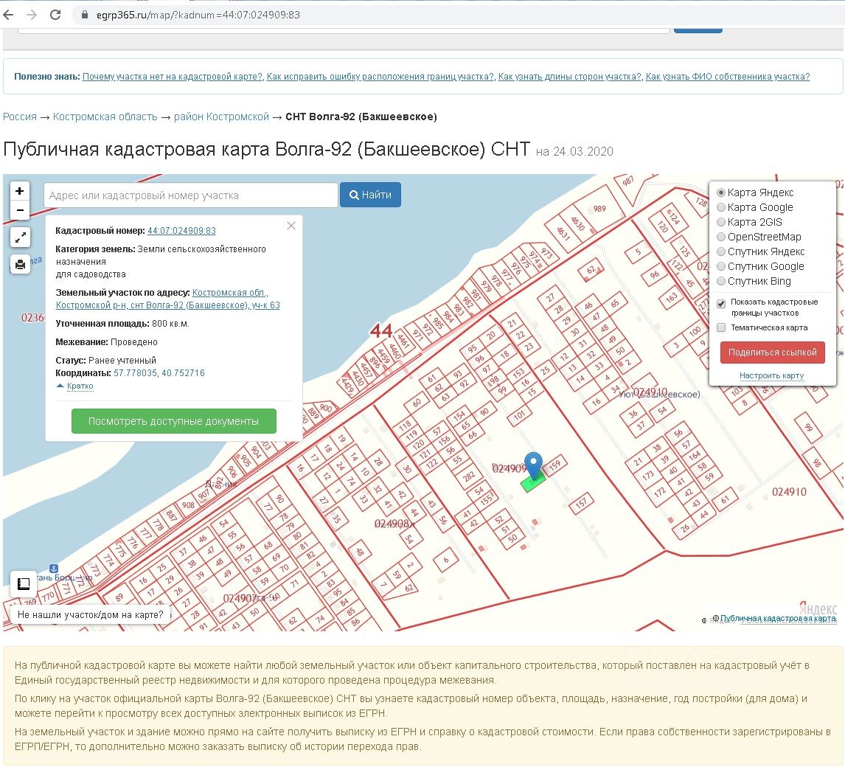Click parcel 989 on the map

599,209
